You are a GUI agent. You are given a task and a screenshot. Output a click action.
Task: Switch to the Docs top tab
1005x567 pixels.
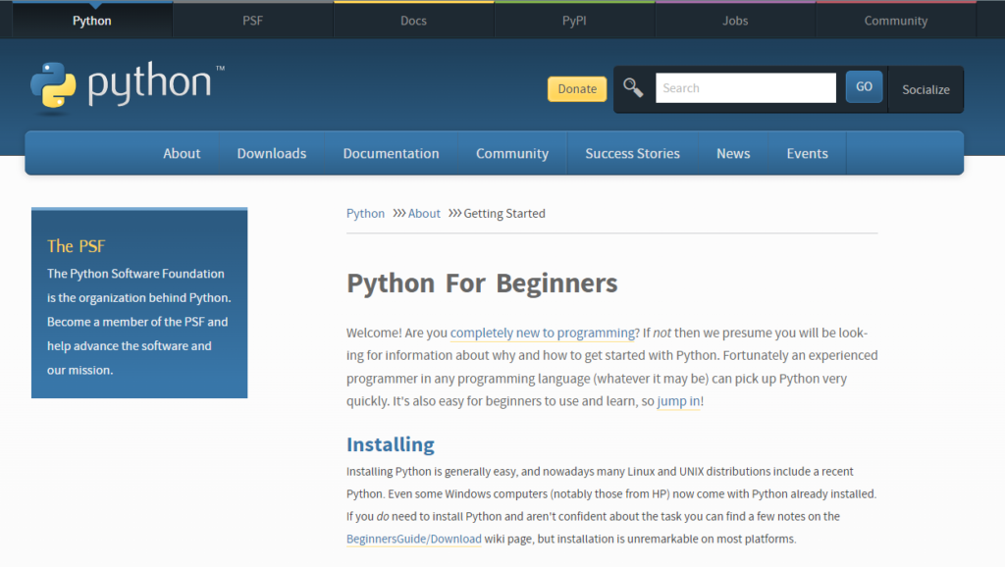coord(414,21)
